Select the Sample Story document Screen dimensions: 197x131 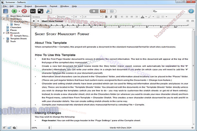click(x=22, y=36)
